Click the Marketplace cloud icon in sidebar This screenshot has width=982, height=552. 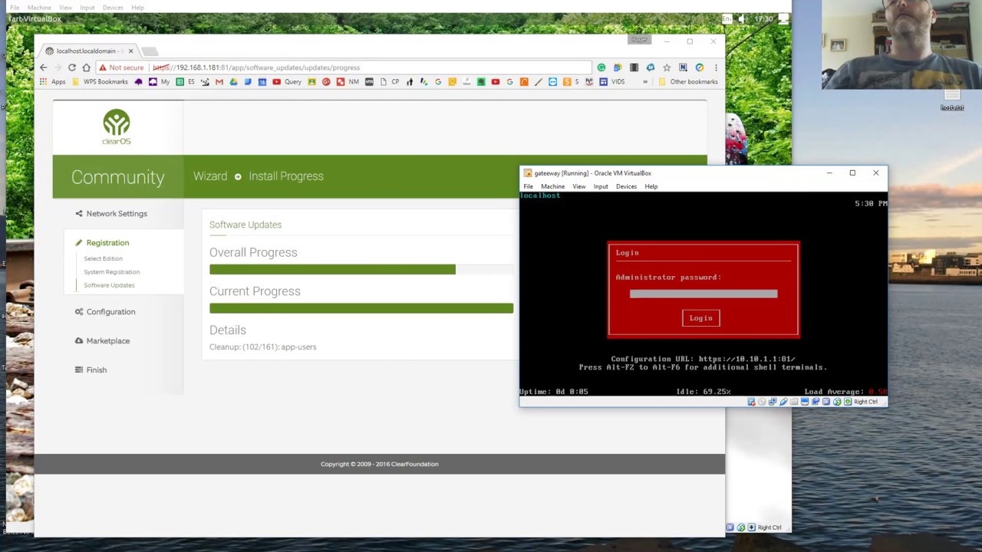click(x=79, y=341)
